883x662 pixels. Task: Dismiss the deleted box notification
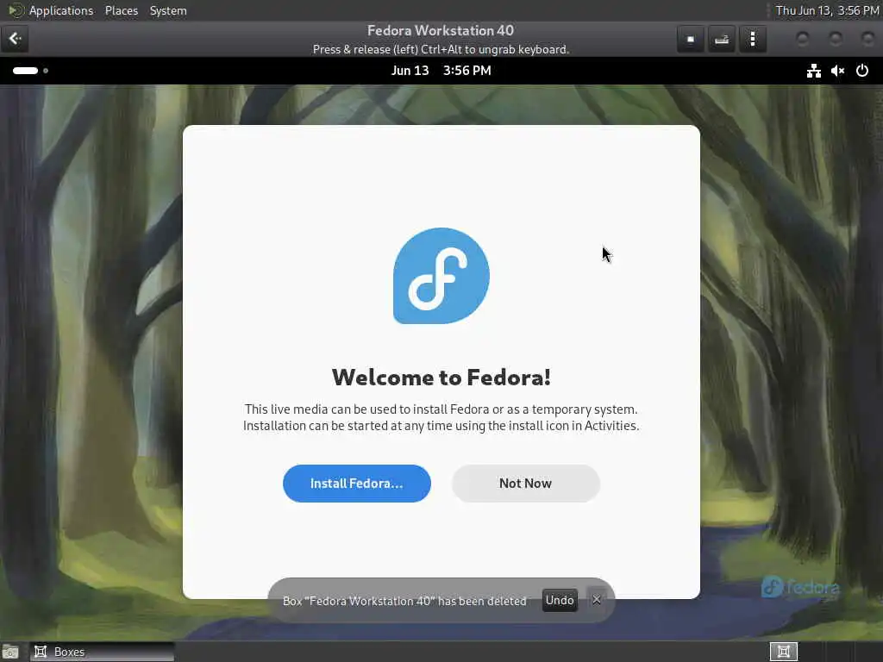597,600
